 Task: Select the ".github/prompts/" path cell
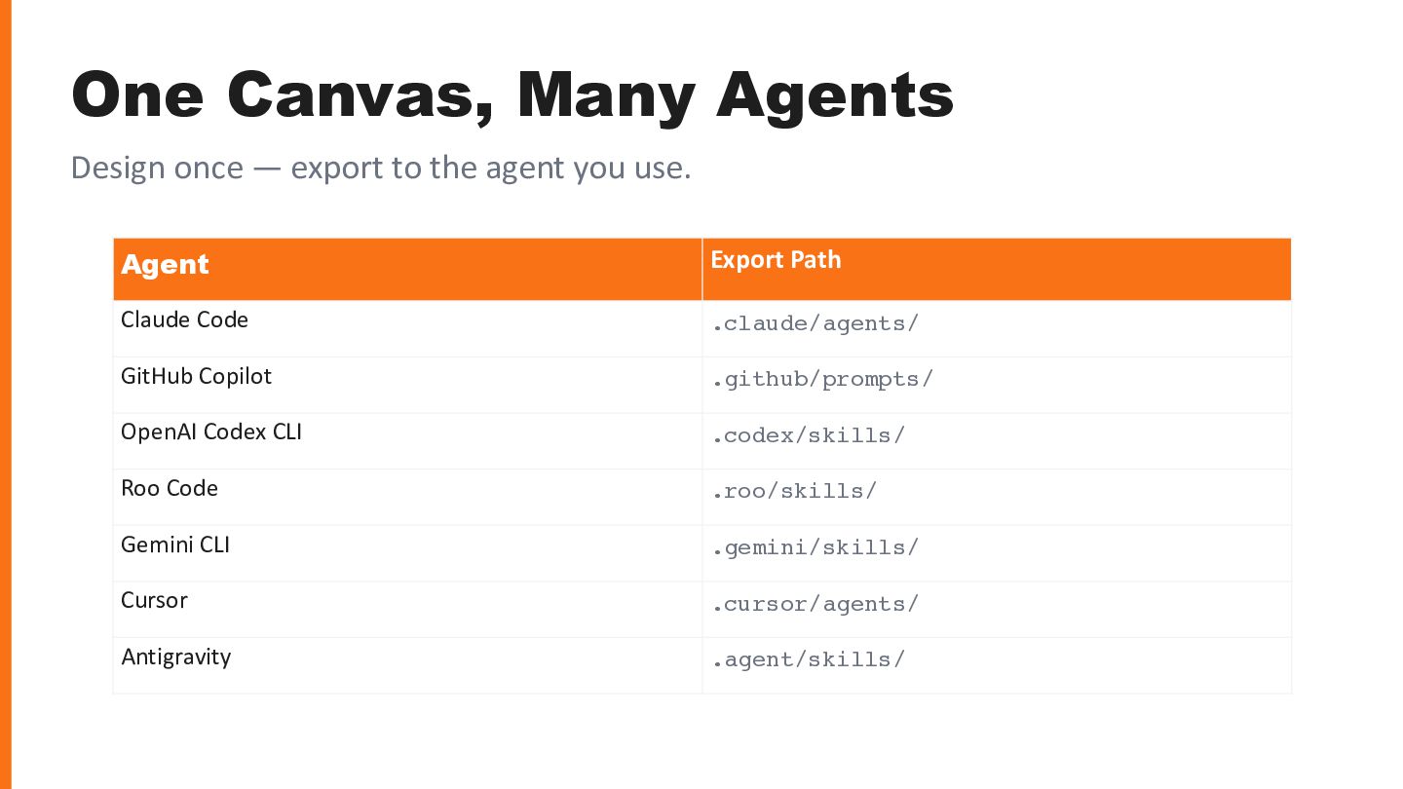tap(821, 379)
